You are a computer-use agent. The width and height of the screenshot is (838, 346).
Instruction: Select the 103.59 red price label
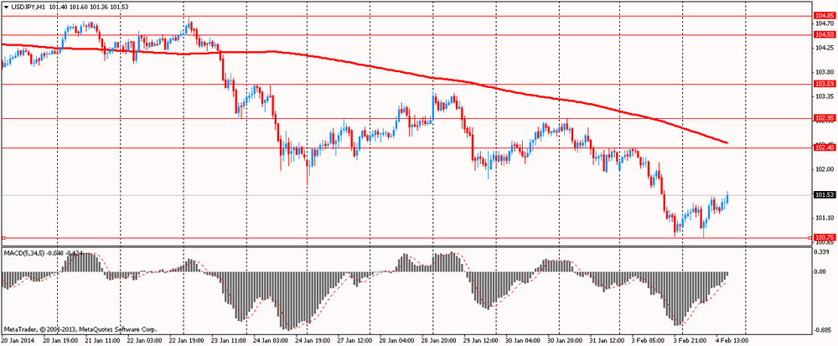[823, 84]
